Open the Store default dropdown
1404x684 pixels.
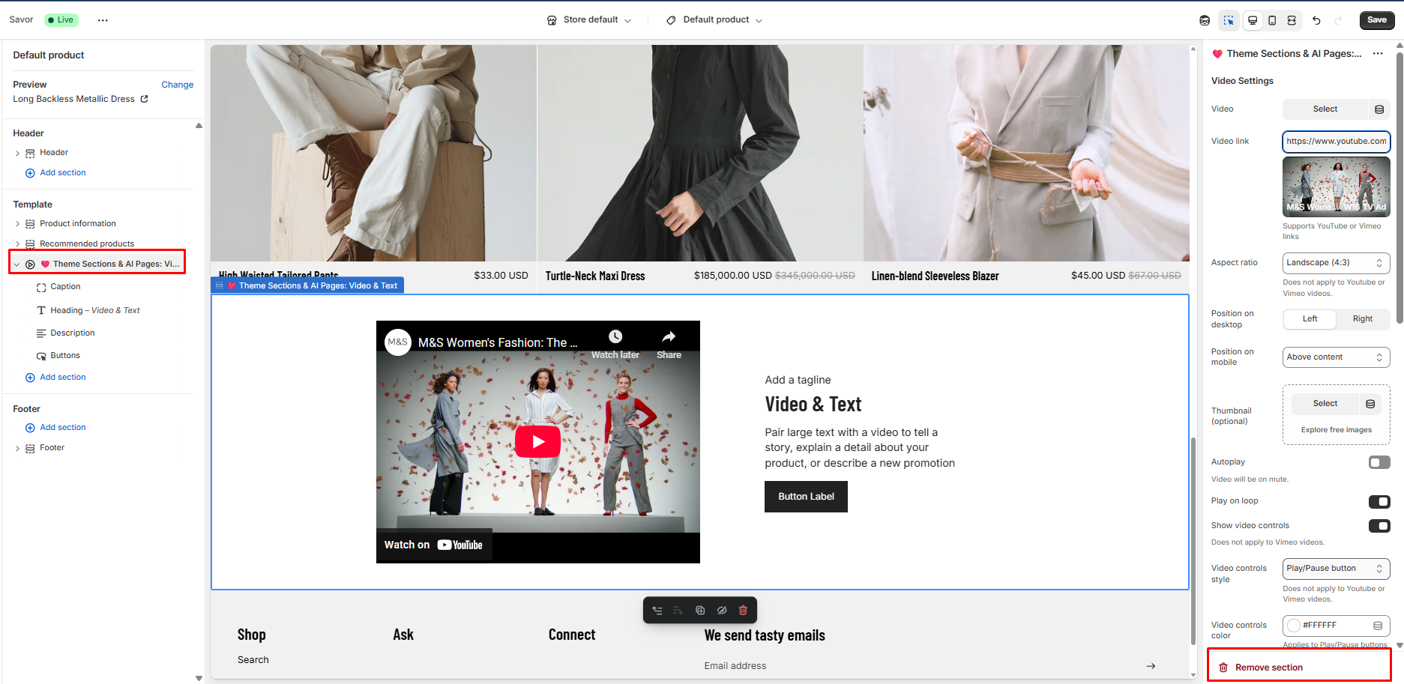click(x=589, y=20)
